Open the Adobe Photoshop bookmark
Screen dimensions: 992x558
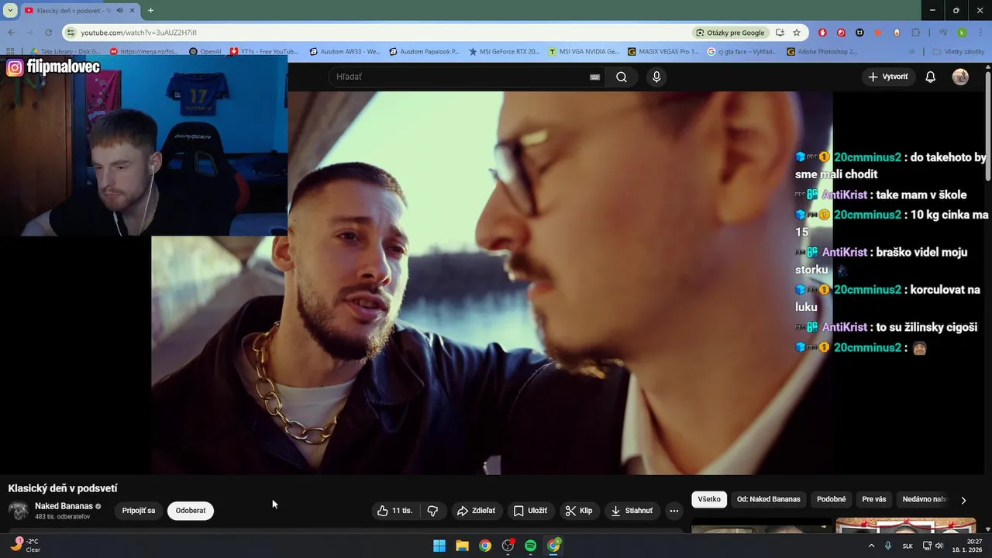coord(822,52)
